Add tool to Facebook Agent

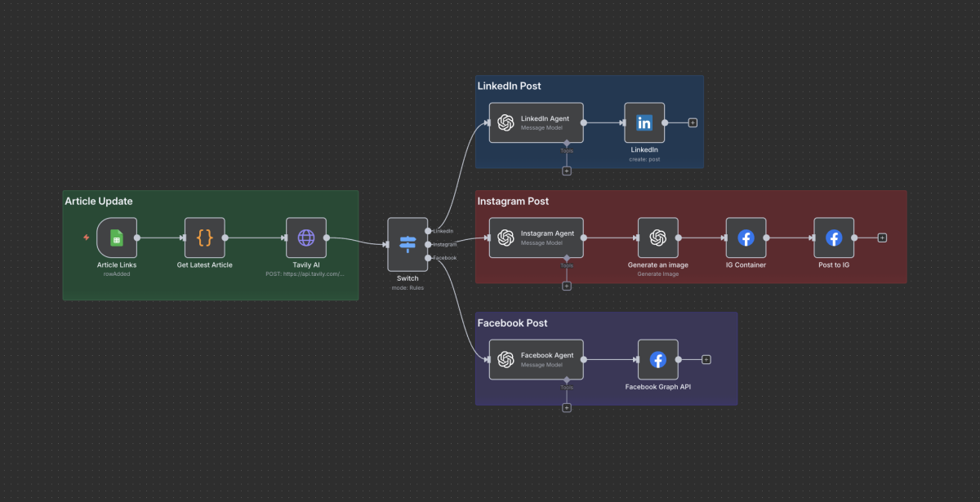[x=567, y=407]
